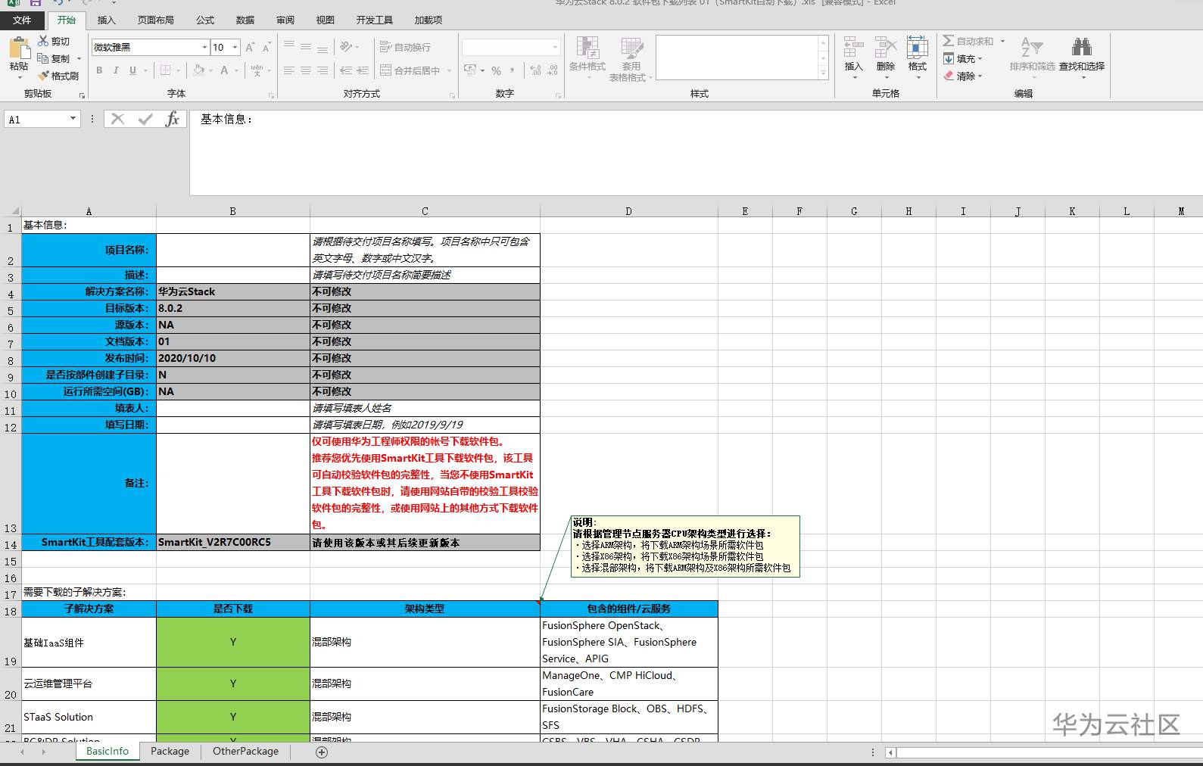Toggle Wrap Text (自动换行)
The height and width of the screenshot is (766, 1203).
click(x=405, y=47)
